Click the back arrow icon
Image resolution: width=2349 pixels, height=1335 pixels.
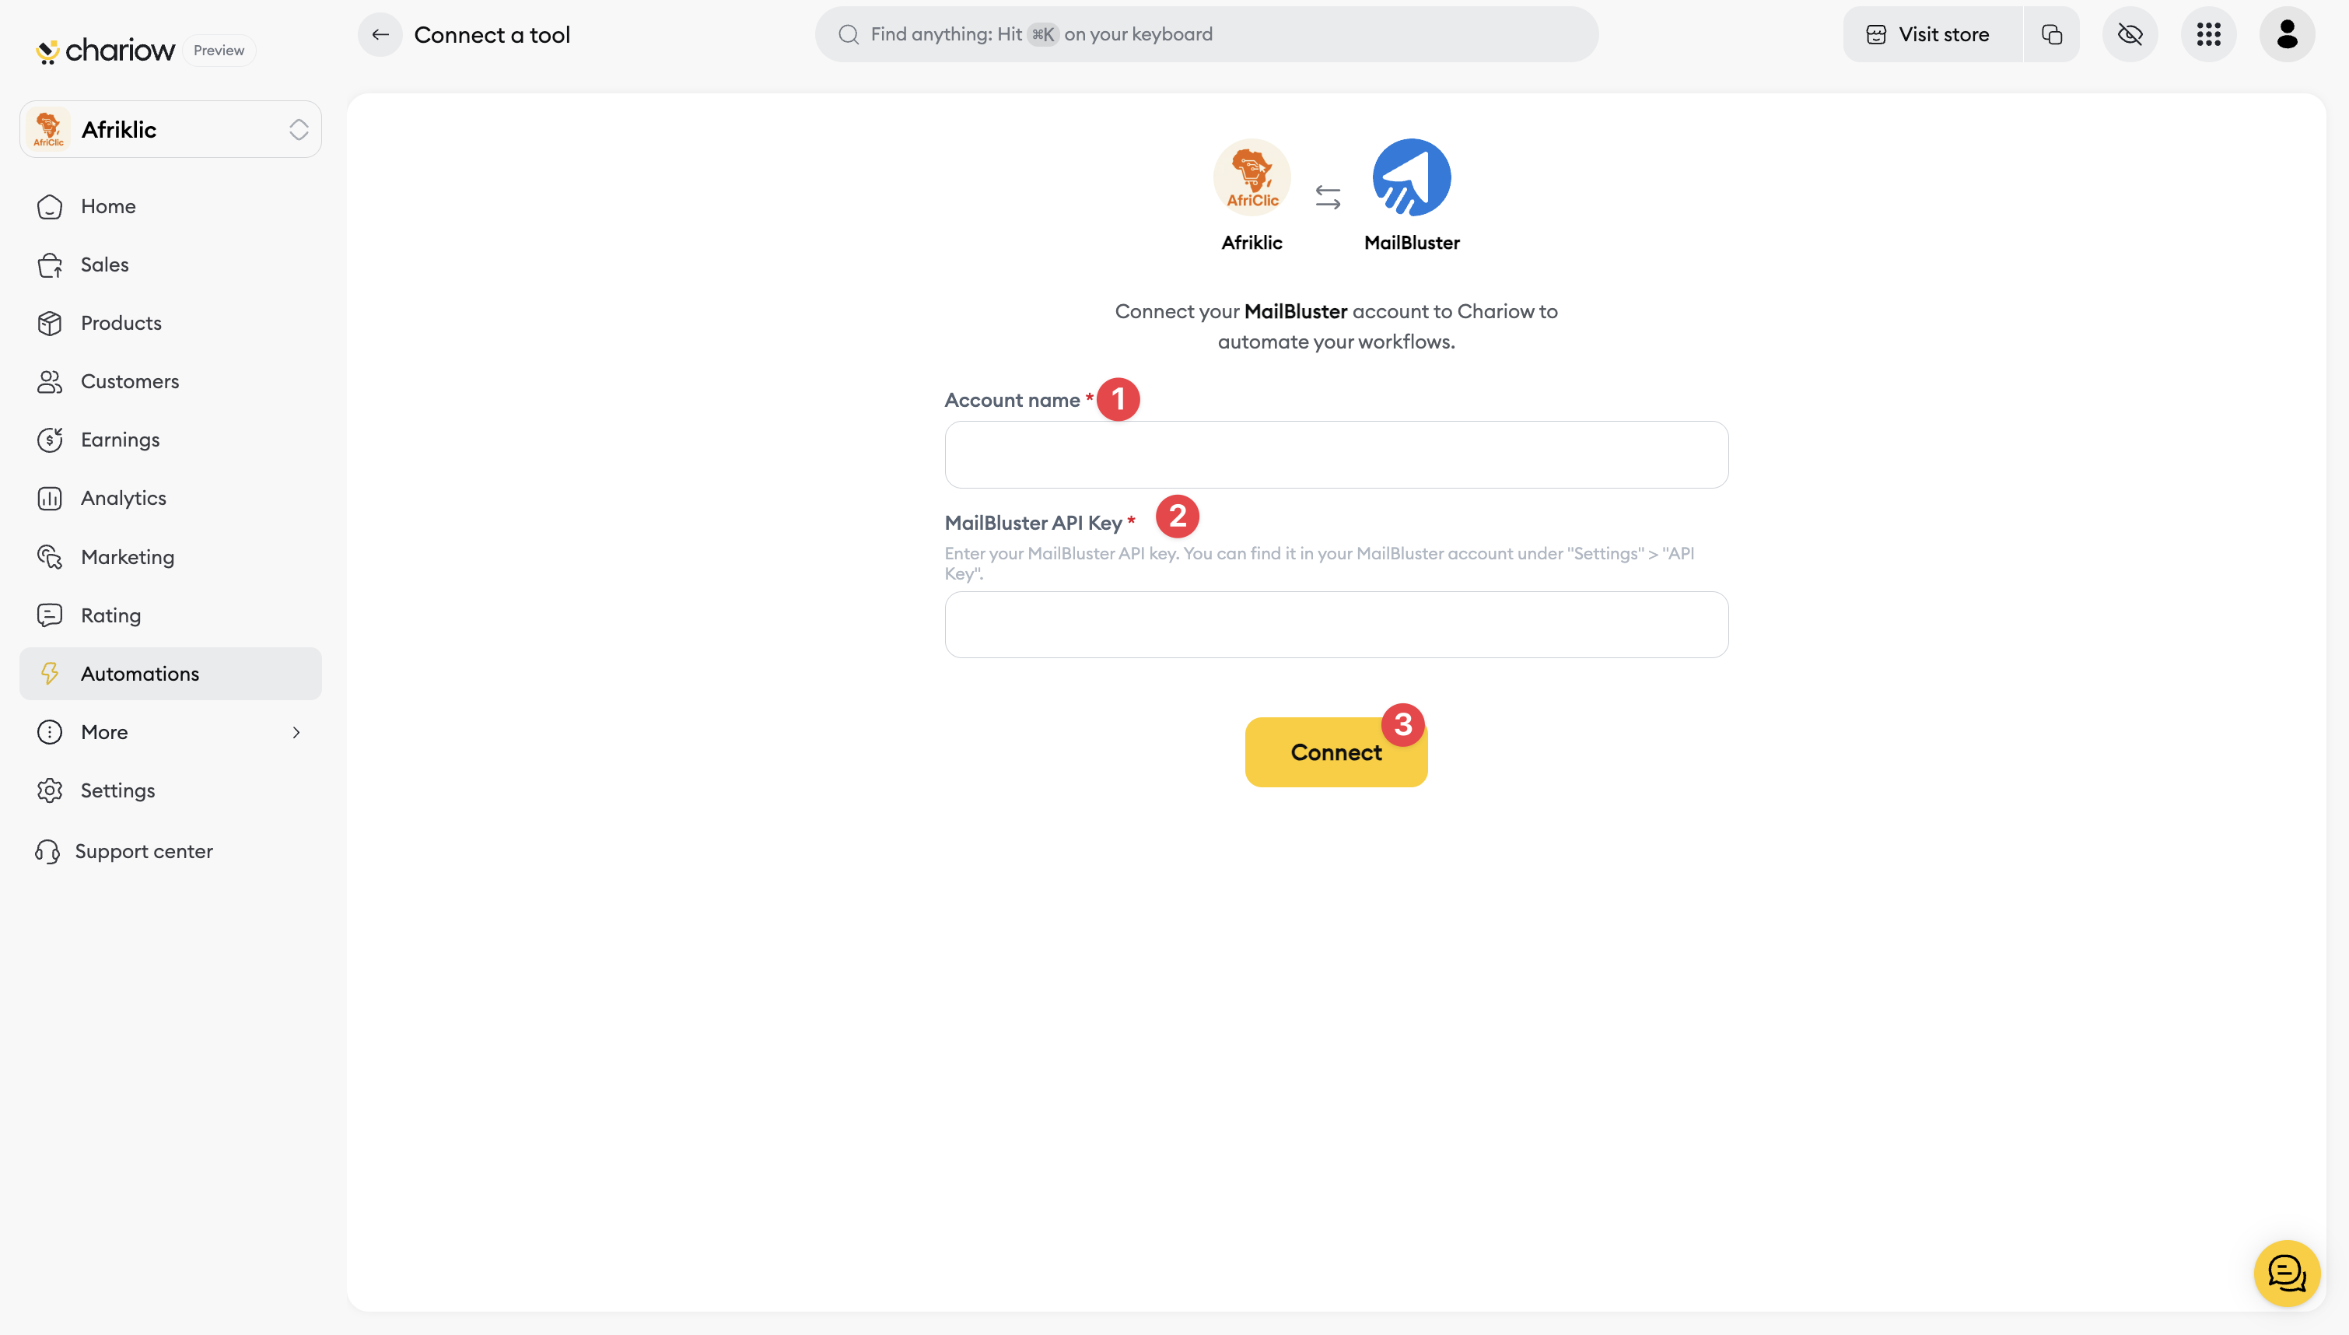(x=380, y=35)
